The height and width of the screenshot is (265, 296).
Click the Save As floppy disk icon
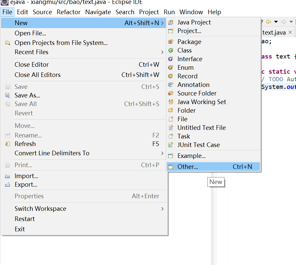(x=8, y=95)
